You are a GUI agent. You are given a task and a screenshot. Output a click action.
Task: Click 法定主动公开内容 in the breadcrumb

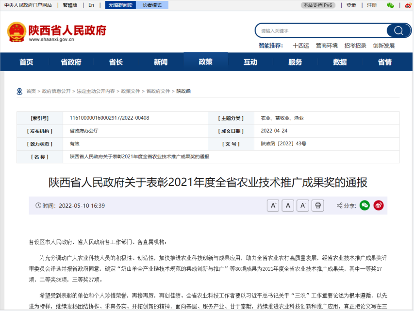[96, 91]
